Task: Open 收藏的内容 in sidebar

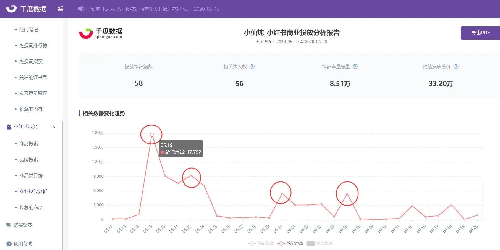Action: pos(31,109)
